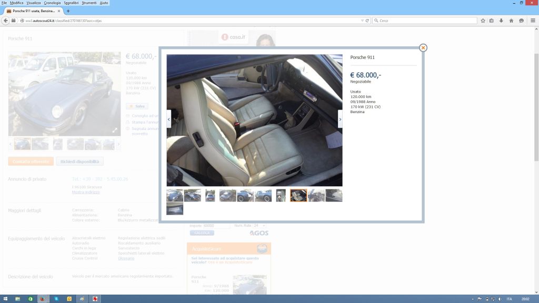
Task: Click the page's vertical scrollbar thumb
Action: coord(536,107)
